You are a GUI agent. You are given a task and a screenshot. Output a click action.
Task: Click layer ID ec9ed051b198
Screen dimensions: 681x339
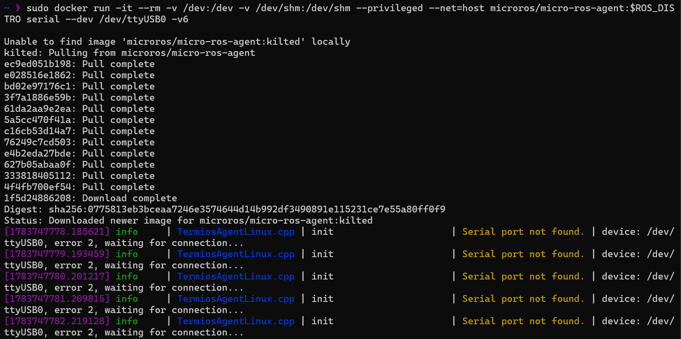click(x=38, y=64)
